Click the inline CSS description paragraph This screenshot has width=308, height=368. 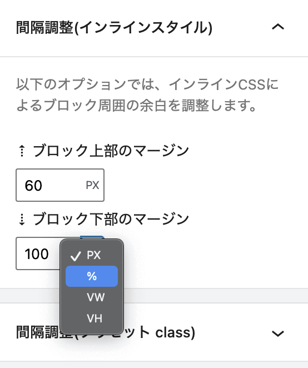[x=147, y=95]
